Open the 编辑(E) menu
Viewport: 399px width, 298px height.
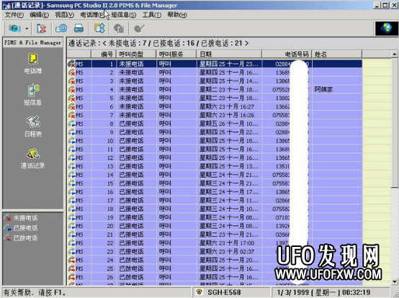coord(39,15)
